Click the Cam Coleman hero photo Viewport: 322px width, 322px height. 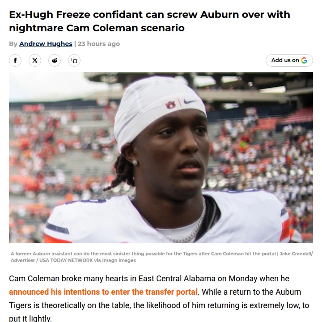point(161,179)
